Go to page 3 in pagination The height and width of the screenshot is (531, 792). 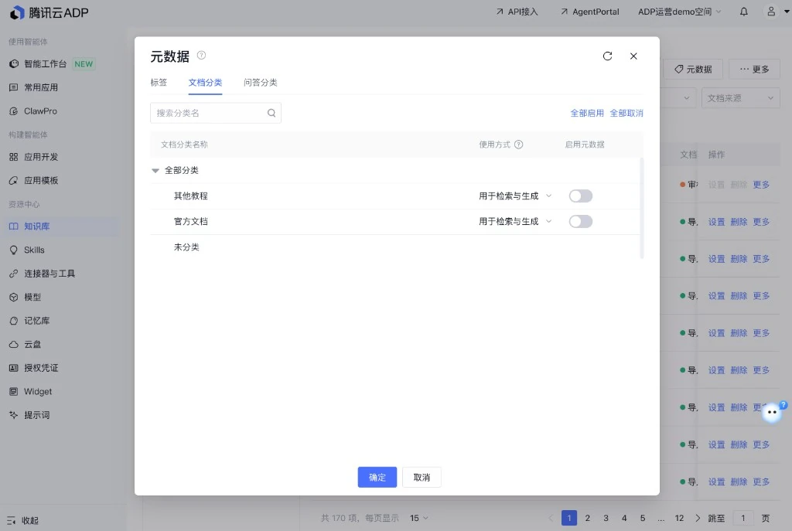coord(606,518)
